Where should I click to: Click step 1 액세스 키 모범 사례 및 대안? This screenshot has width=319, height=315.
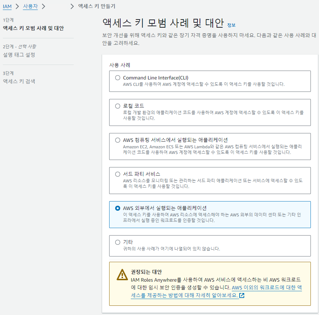[33, 28]
